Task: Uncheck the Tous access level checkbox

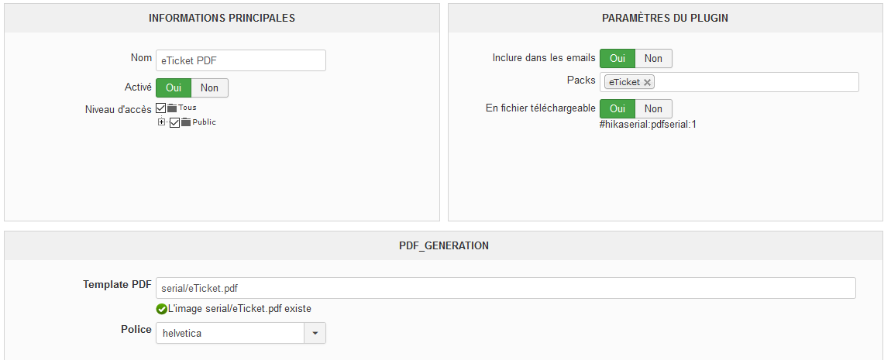Action: tap(161, 108)
